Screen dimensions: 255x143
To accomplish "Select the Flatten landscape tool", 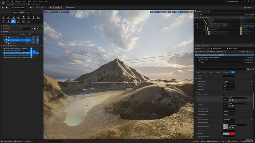I will (18, 17).
